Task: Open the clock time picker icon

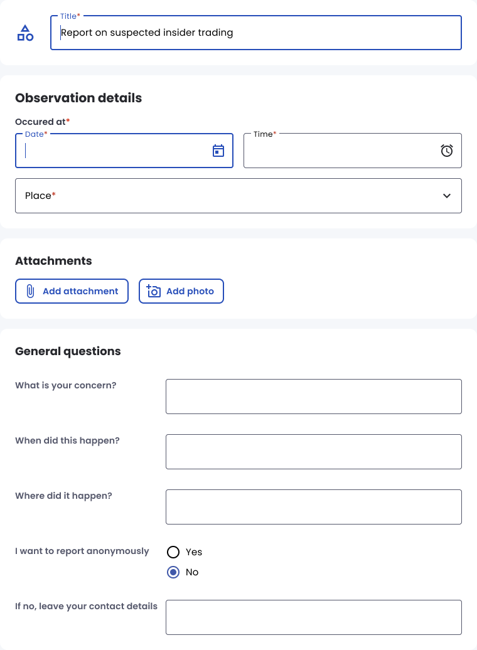Action: click(x=447, y=151)
